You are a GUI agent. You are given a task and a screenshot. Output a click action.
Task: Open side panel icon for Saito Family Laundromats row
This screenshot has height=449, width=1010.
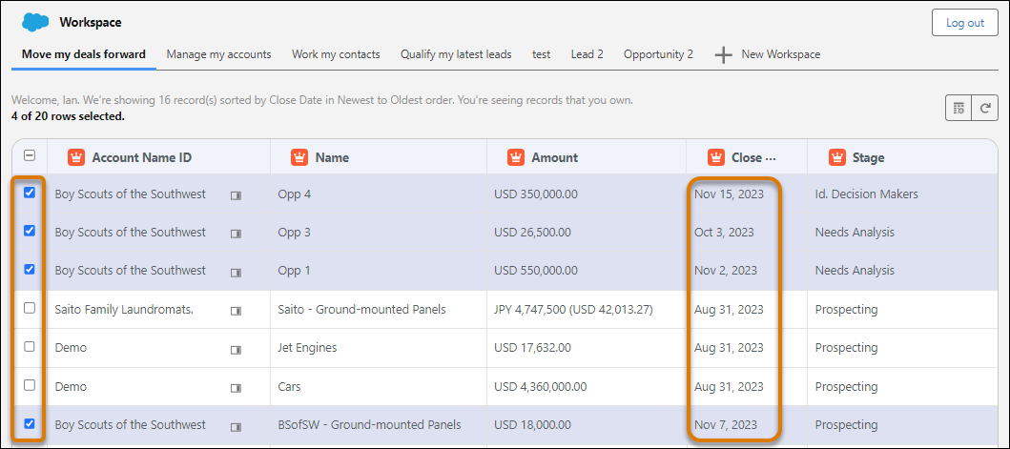pos(236,311)
